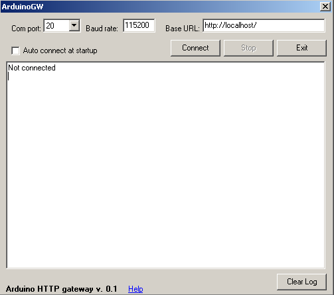Click the Base URL label
Viewport: 334px width, 295px height.
coord(183,29)
